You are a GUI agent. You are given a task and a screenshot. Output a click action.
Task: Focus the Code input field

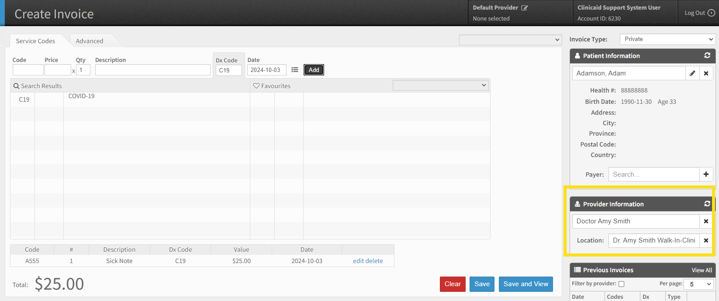[x=28, y=70]
